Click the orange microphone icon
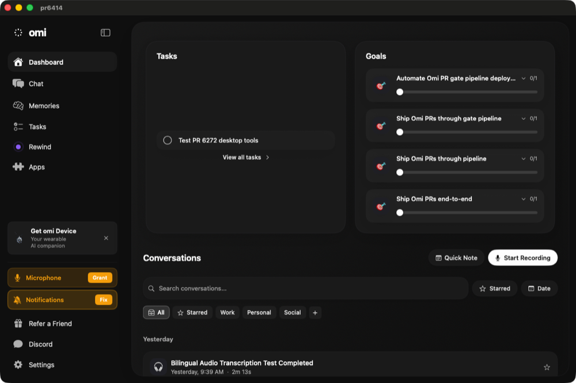The width and height of the screenshot is (576, 383). (17, 278)
